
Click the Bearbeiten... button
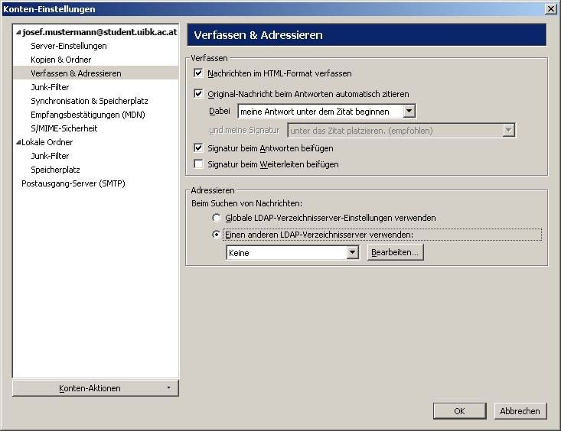click(395, 253)
